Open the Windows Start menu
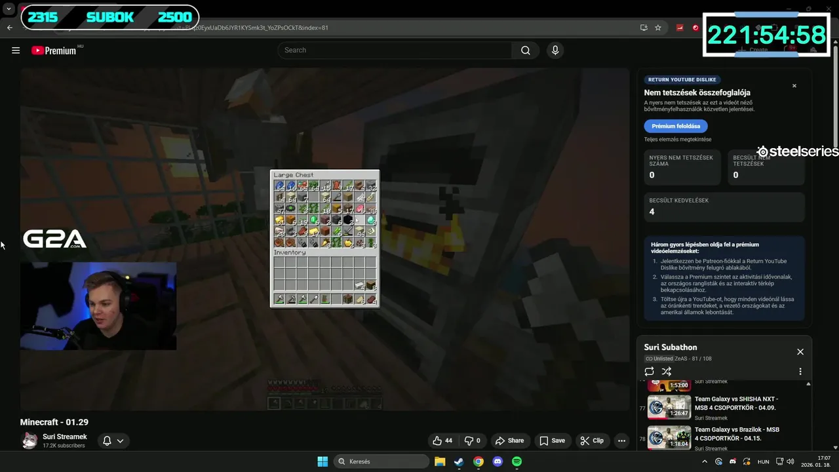 (x=322, y=462)
